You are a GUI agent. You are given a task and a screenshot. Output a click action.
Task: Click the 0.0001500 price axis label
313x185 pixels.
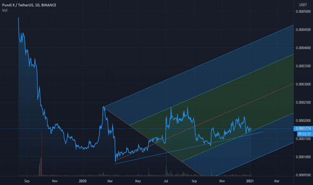pos(303,139)
